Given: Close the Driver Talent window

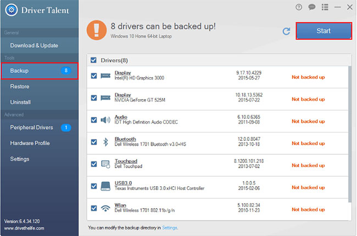Looking at the screenshot, I should (x=350, y=7).
